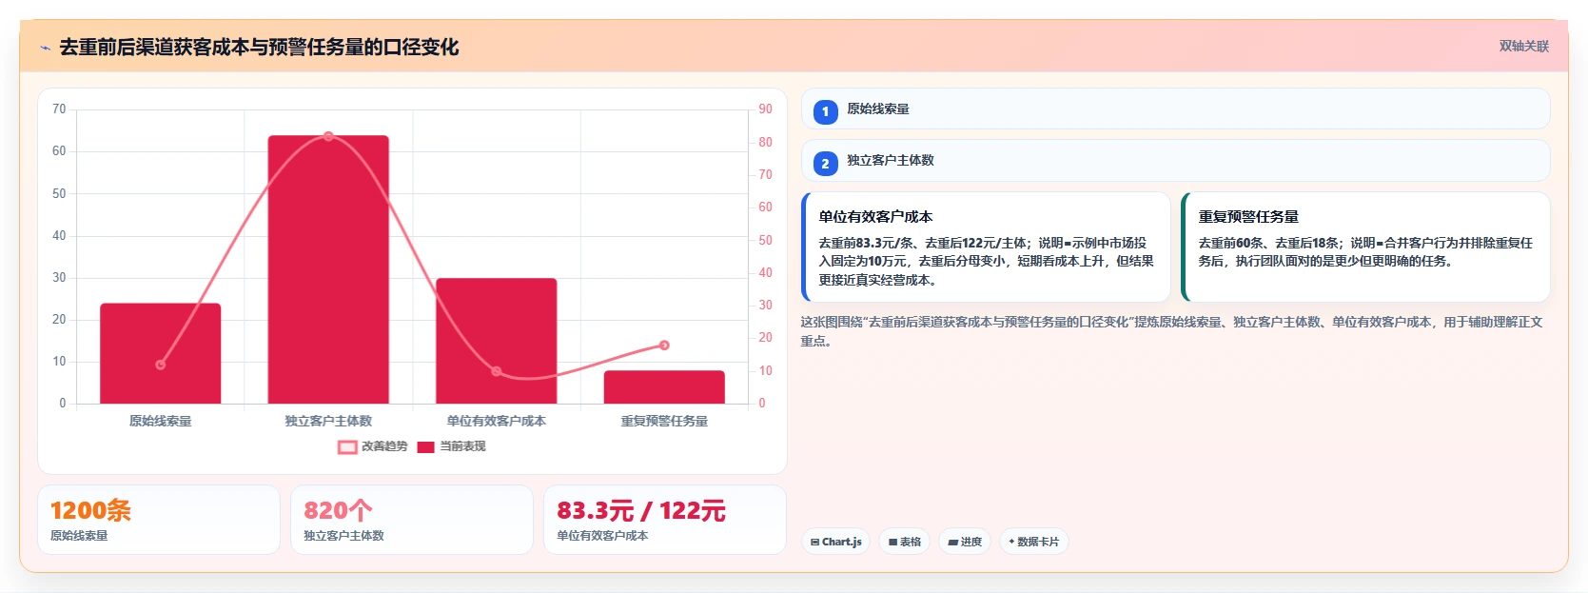The width and height of the screenshot is (1588, 593).
Task: Click the x-axis label 独立客户主体数
Action: (328, 421)
